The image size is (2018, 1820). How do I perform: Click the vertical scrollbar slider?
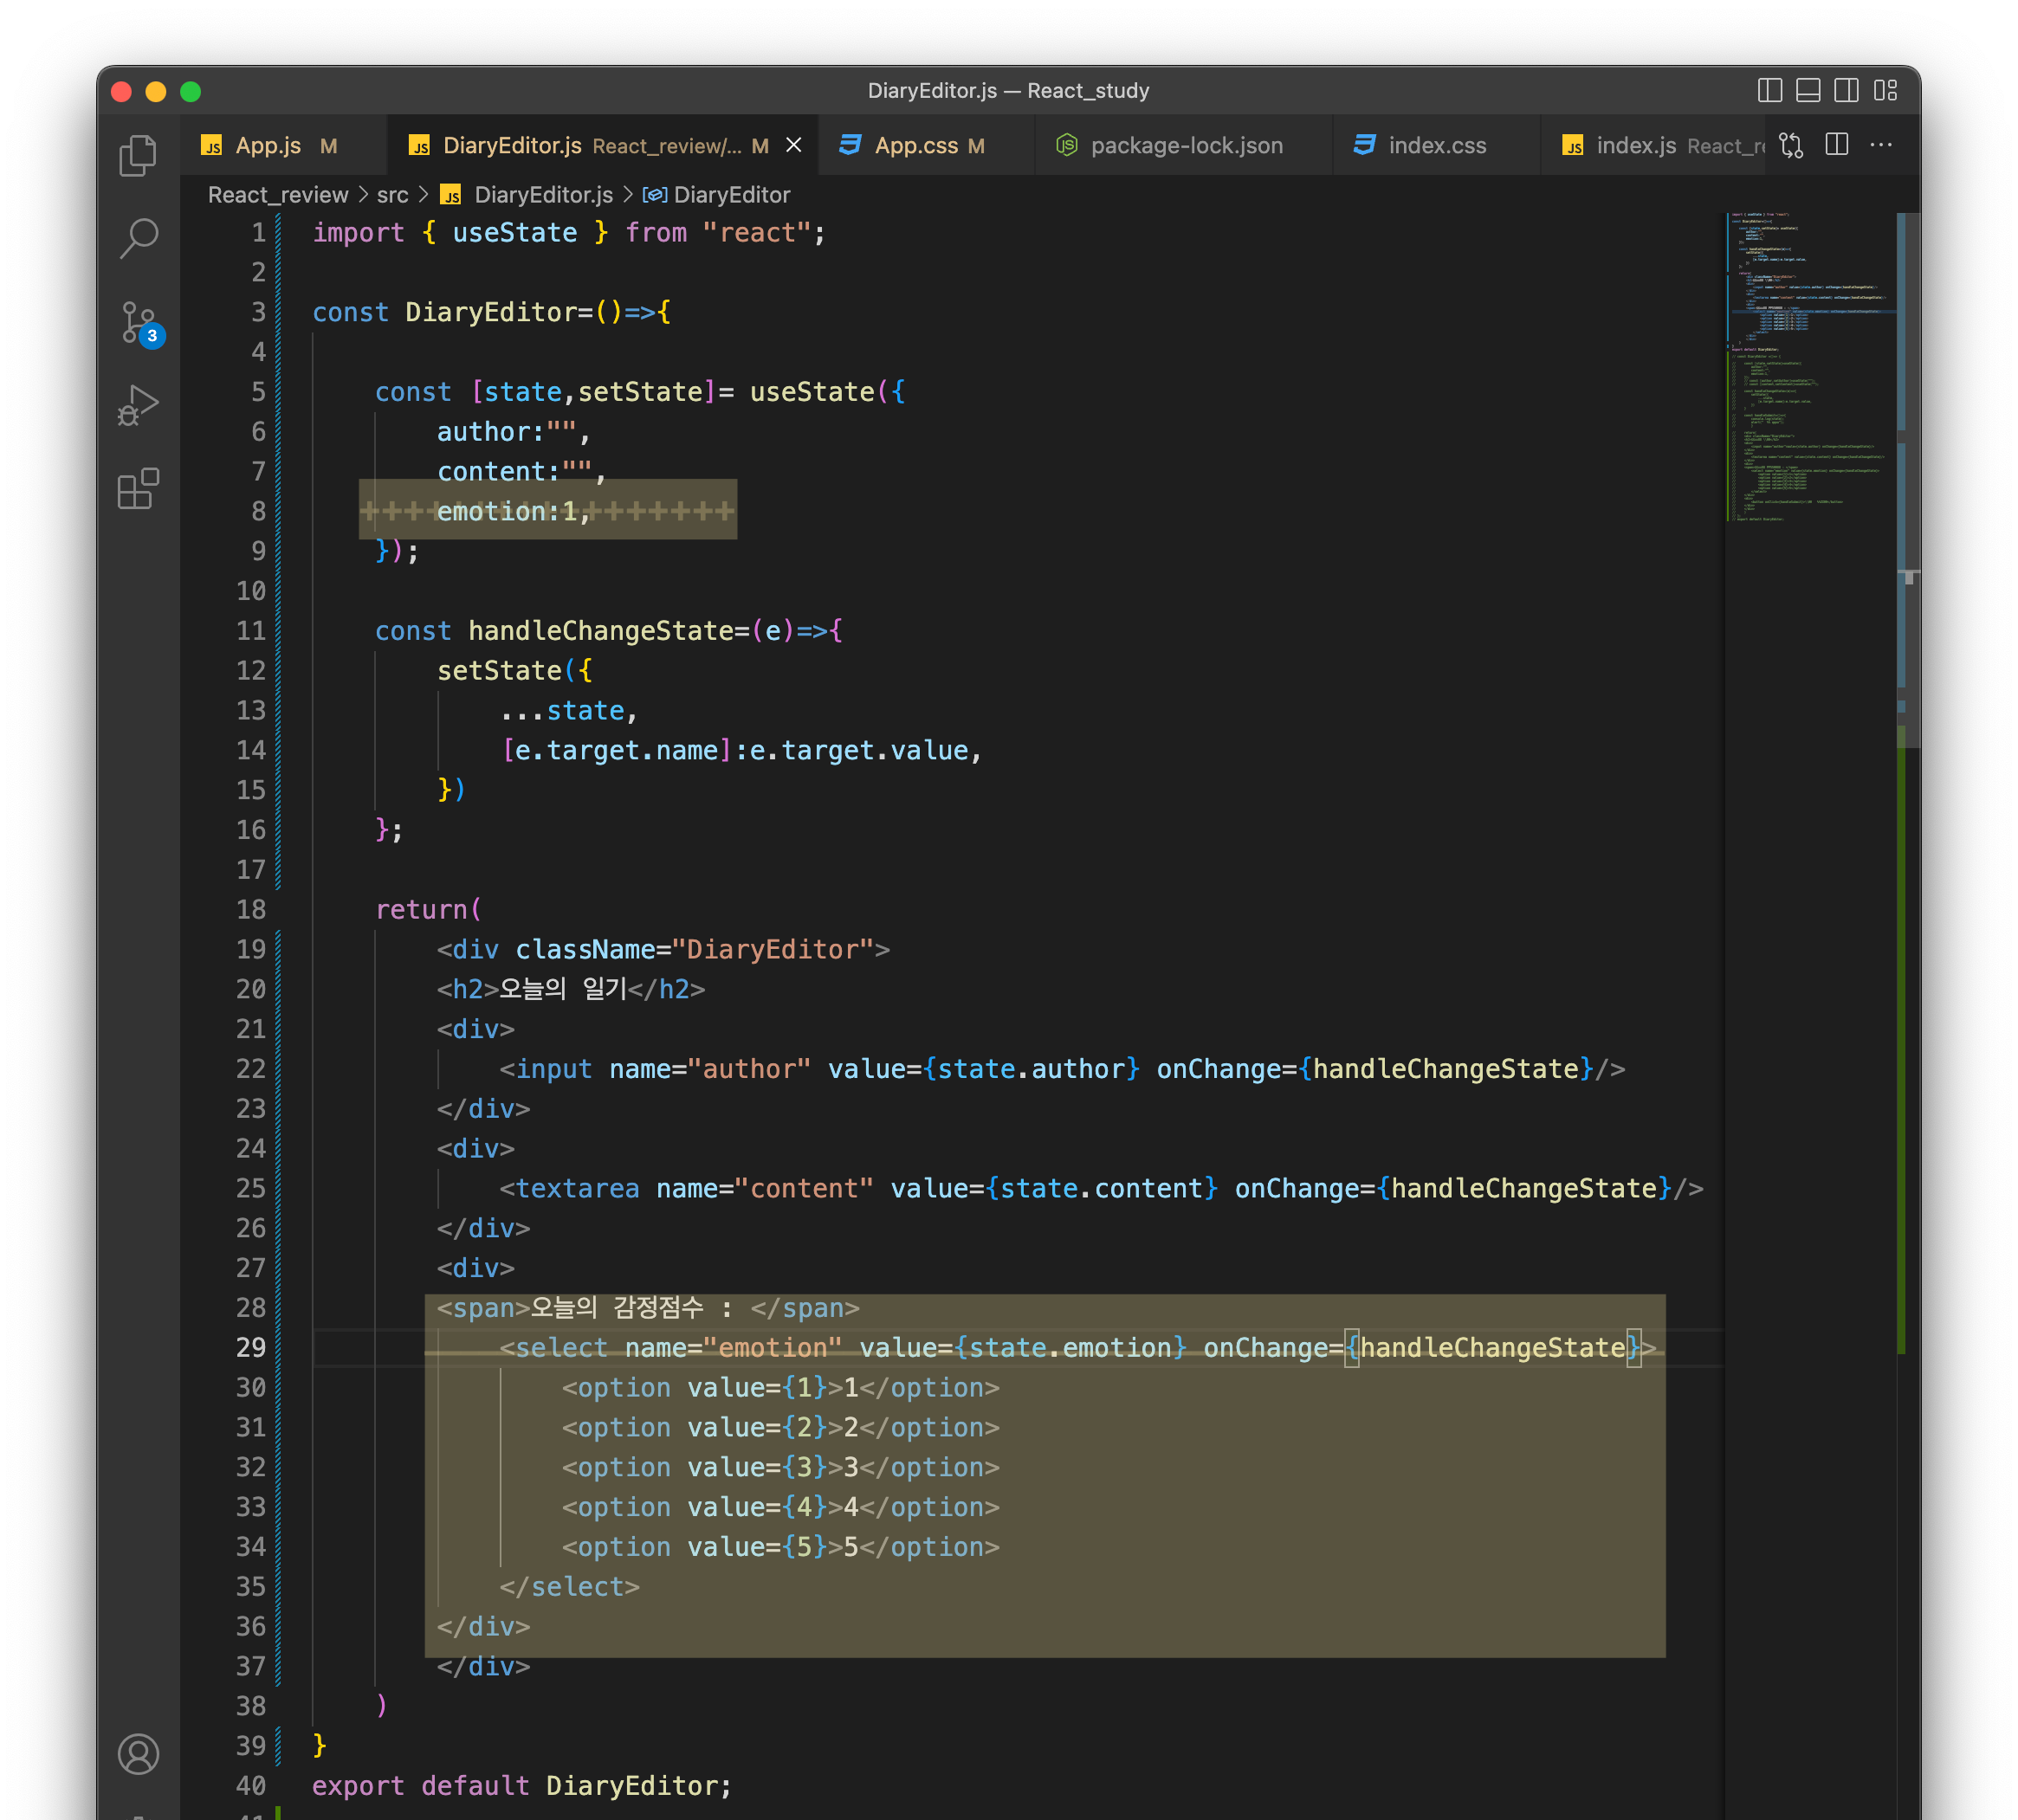coord(1907,480)
